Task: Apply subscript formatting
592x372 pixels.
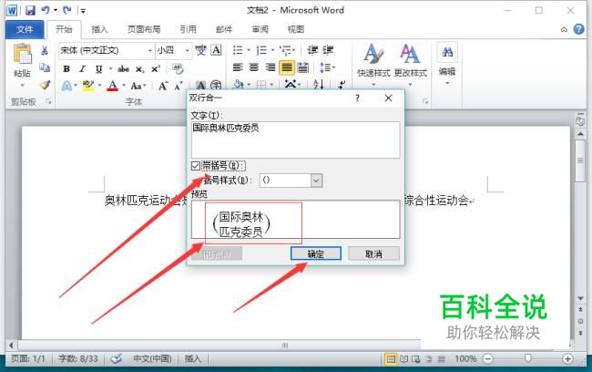Action: (x=139, y=69)
